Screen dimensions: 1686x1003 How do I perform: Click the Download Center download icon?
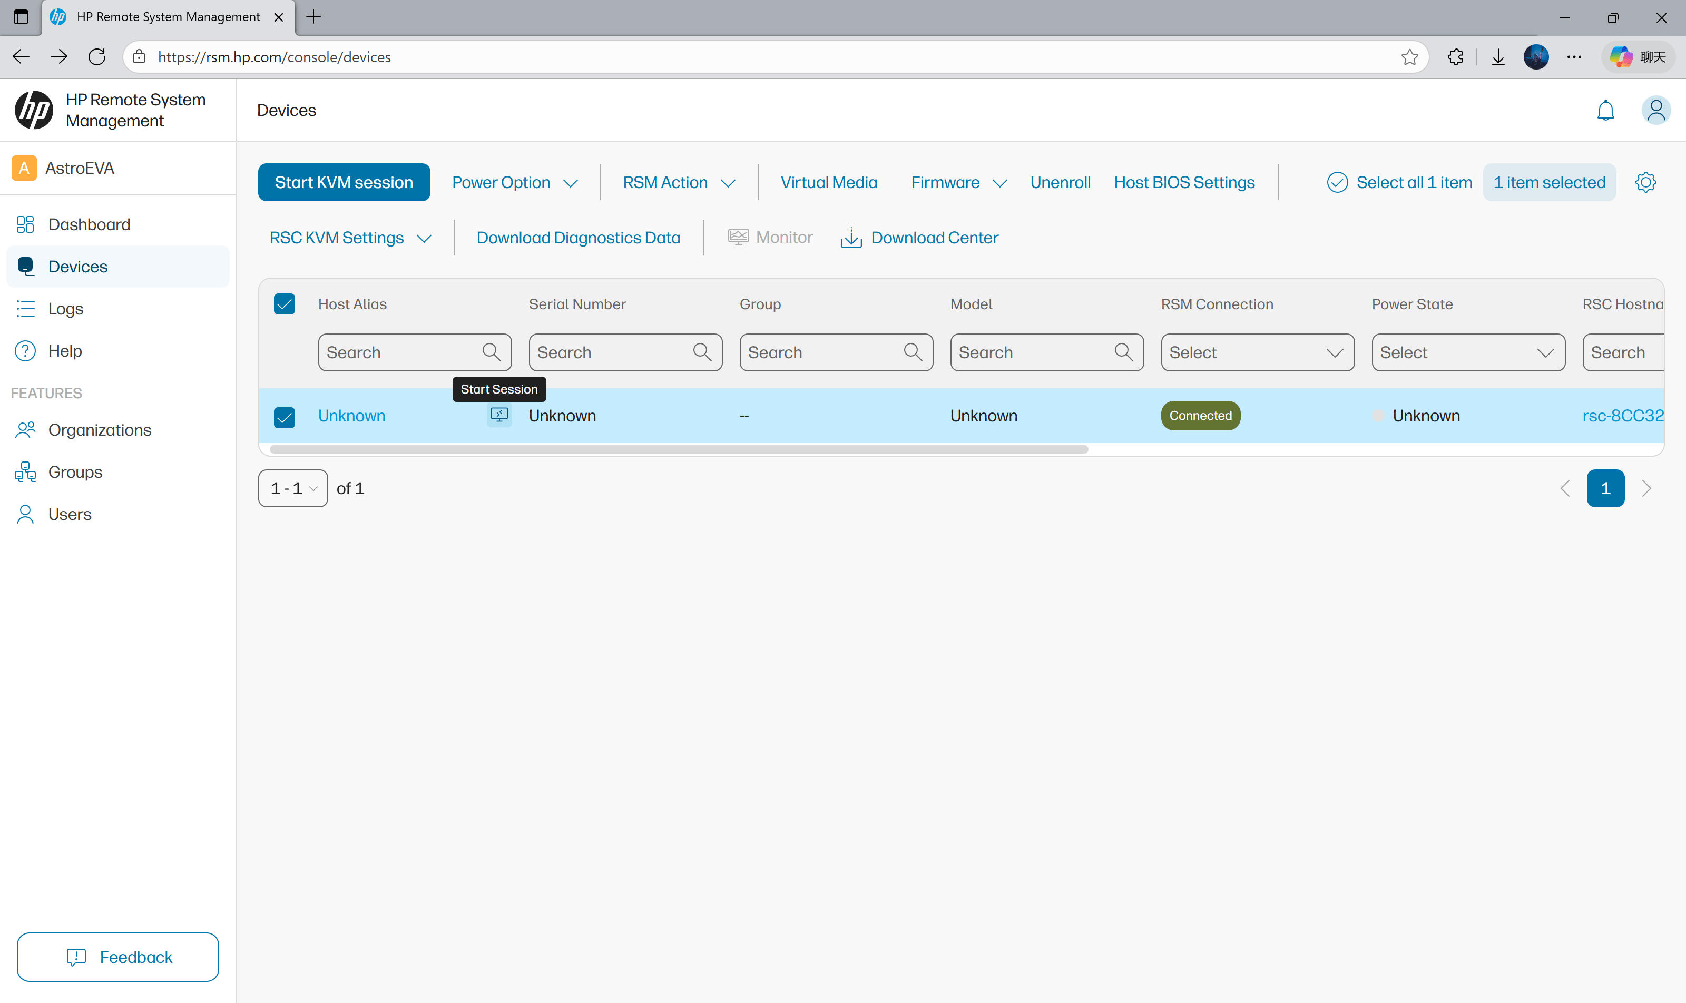pos(850,238)
